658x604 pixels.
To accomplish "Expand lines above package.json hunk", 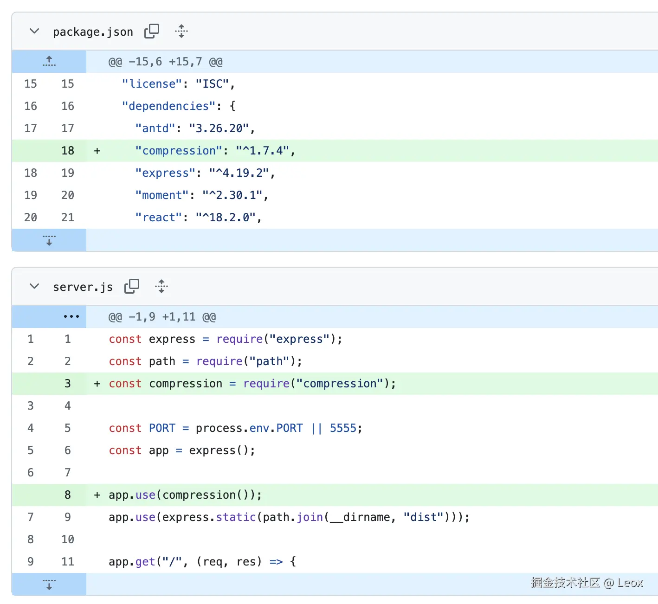I will click(x=49, y=61).
